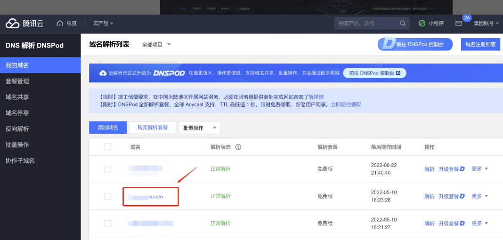
Task: Select 套餐管理 in the sidebar
Action: click(x=17, y=81)
